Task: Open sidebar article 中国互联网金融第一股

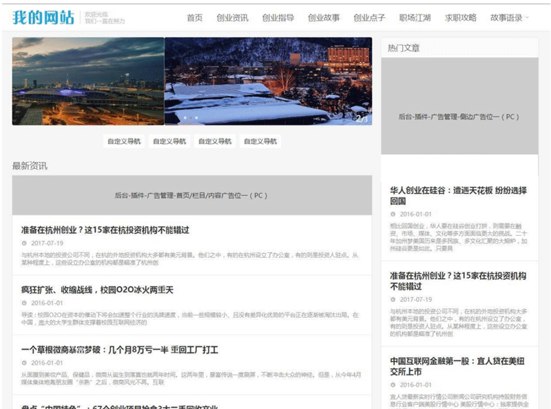Action: pos(457,366)
